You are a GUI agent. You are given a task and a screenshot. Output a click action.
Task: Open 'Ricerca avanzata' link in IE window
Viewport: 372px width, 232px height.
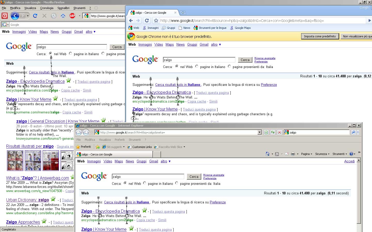pyautogui.click(x=214, y=175)
